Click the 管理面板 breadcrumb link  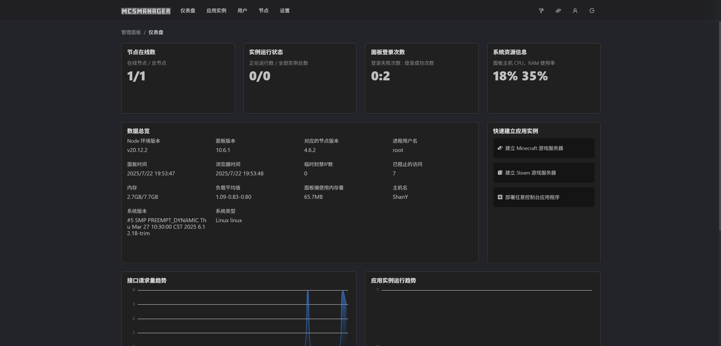131,32
